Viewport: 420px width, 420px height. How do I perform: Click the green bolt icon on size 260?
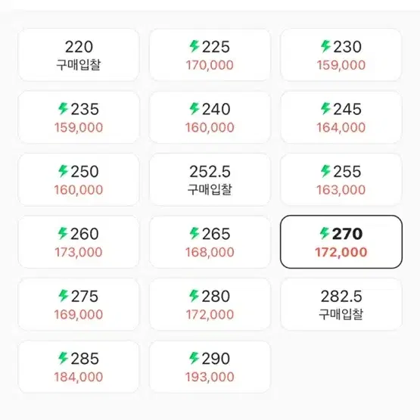pos(64,234)
